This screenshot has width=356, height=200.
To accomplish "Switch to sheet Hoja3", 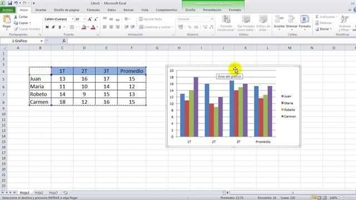I will click(x=53, y=193).
